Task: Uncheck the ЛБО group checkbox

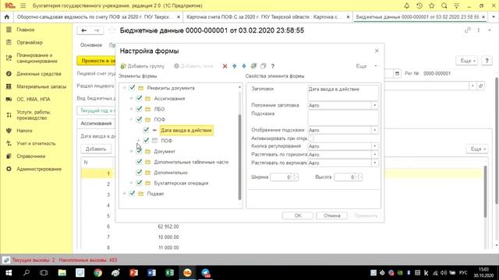Action: [139, 109]
